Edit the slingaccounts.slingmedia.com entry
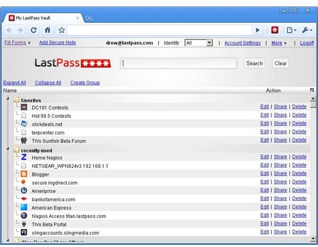 264,232
